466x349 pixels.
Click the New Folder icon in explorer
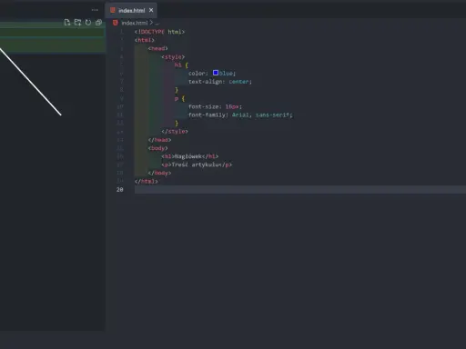(77, 23)
